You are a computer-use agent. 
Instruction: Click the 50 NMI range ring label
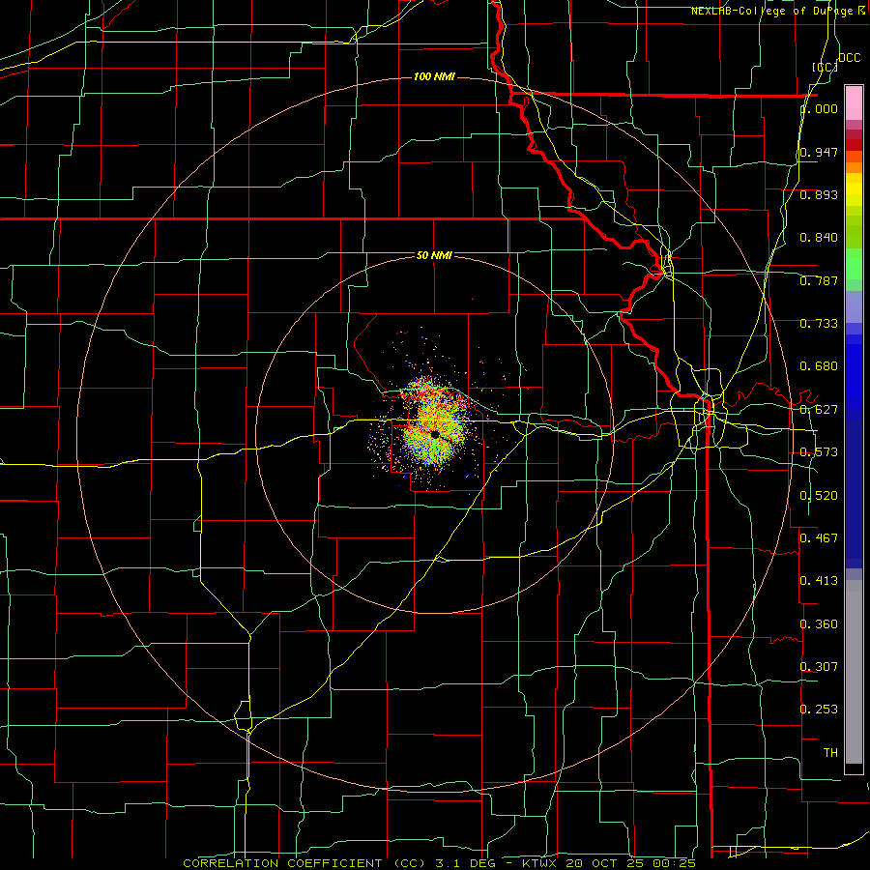pyautogui.click(x=434, y=255)
